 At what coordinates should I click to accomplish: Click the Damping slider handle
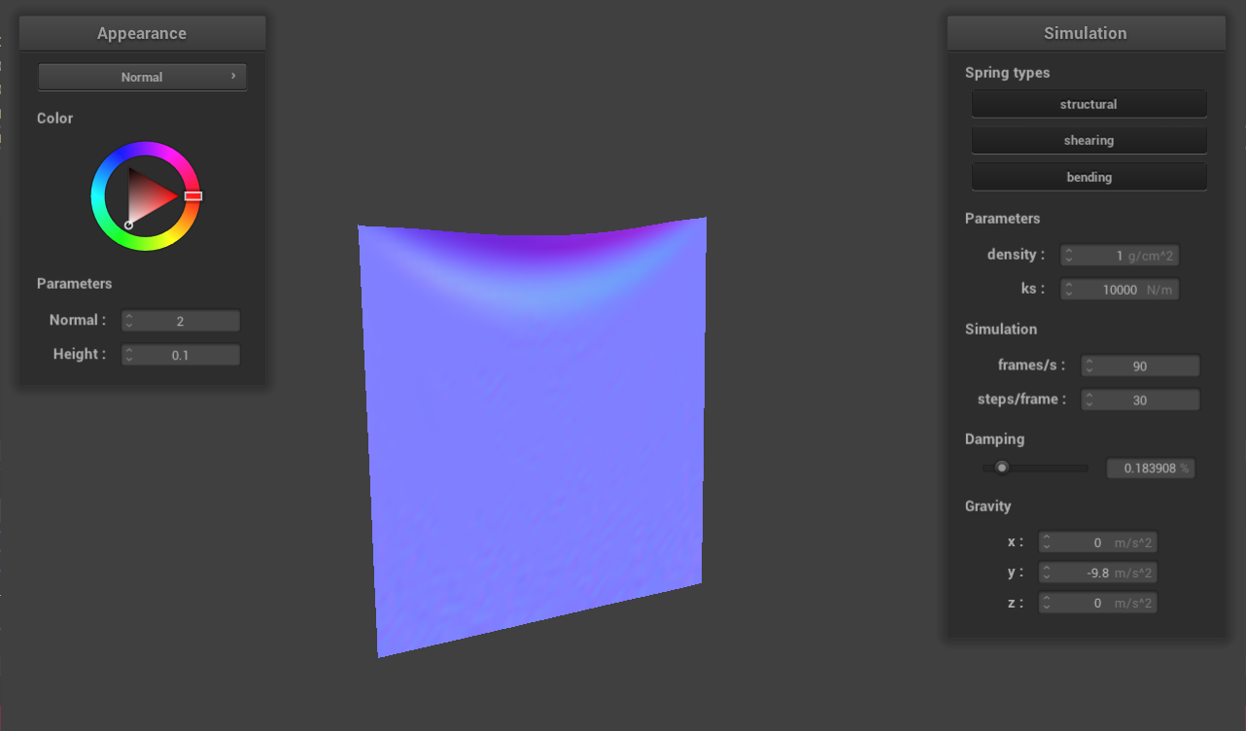1002,468
